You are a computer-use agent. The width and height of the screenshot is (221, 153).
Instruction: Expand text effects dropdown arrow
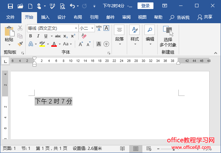(x=36, y=44)
